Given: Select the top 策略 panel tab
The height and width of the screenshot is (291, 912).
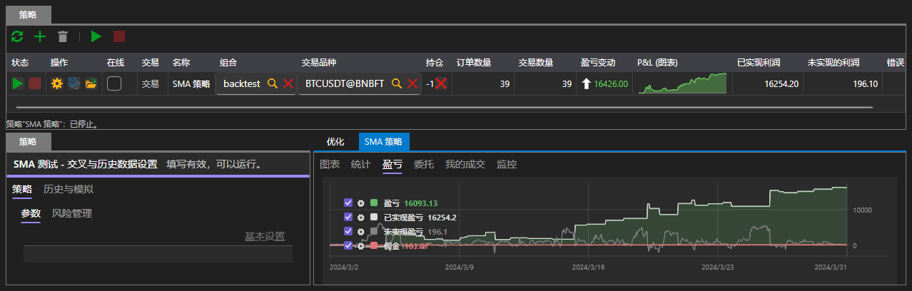Looking at the screenshot, I should coord(30,14).
